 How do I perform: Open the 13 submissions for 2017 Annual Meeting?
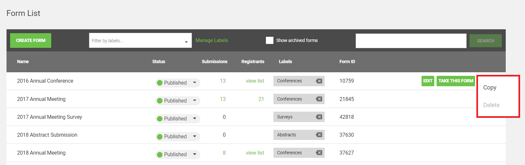click(223, 99)
